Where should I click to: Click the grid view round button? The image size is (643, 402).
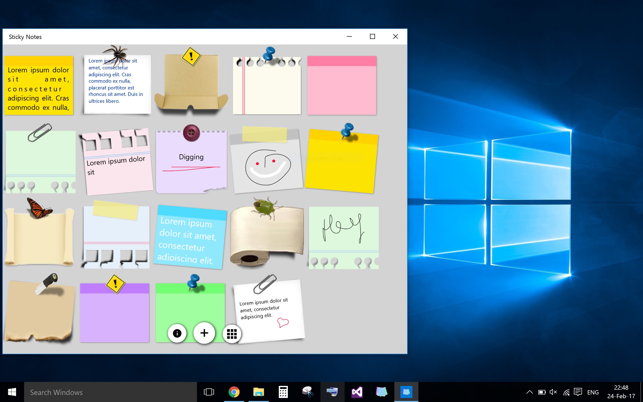pyautogui.click(x=232, y=334)
